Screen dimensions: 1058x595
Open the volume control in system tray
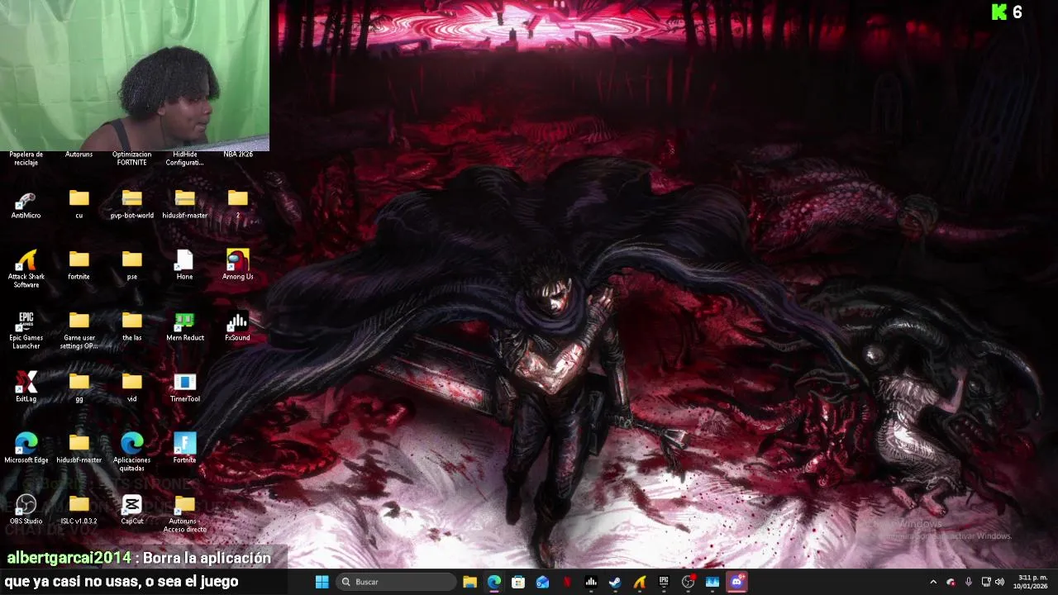click(x=999, y=582)
